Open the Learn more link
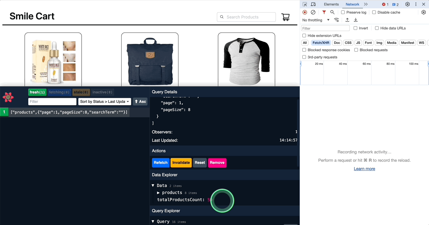The image size is (429, 225). point(364,169)
